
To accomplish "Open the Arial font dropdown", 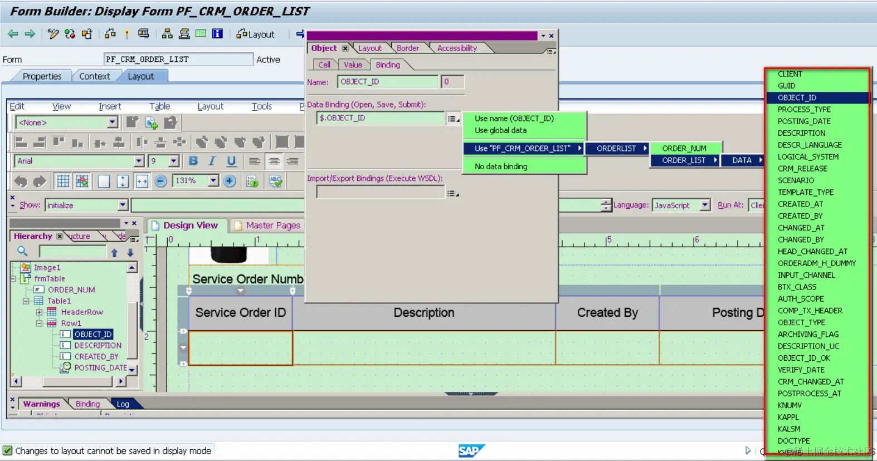I will (139, 161).
